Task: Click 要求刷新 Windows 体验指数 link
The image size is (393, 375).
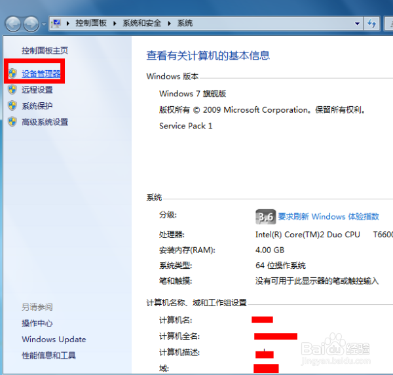Action: [x=328, y=216]
